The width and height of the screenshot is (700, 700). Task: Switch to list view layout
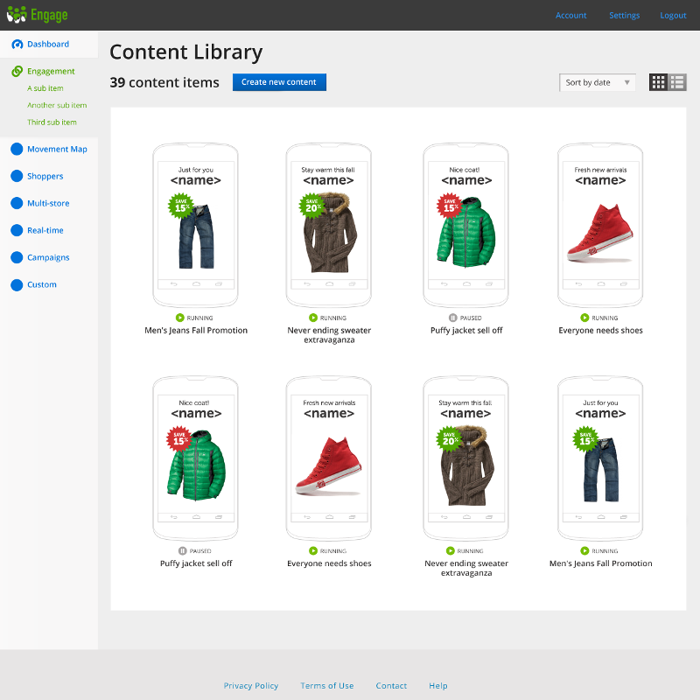[x=677, y=82]
